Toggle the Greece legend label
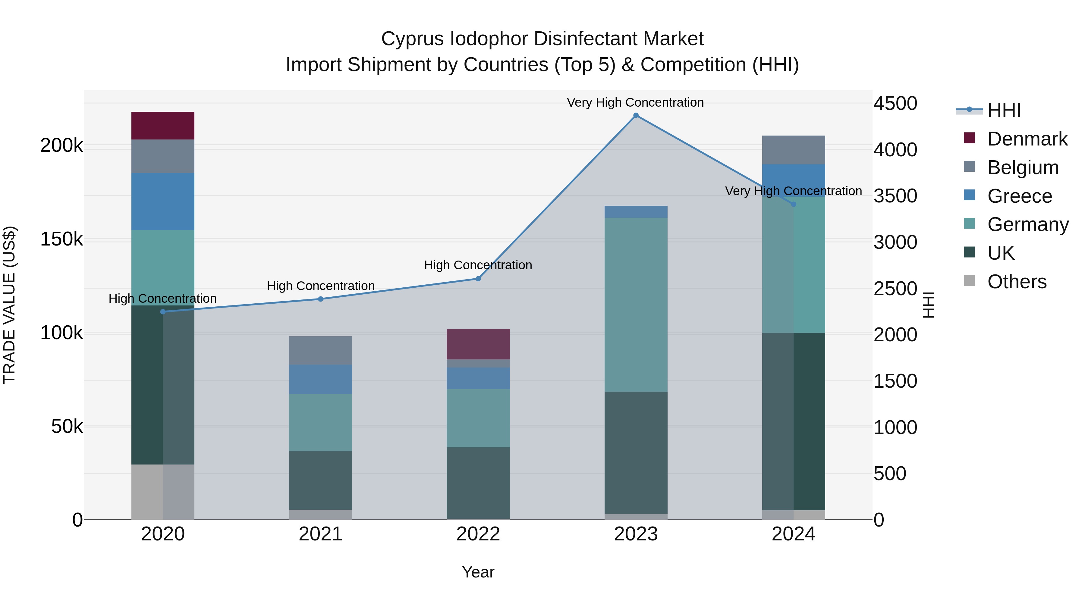Viewport: 1085px width, 610px height. [x=1020, y=196]
